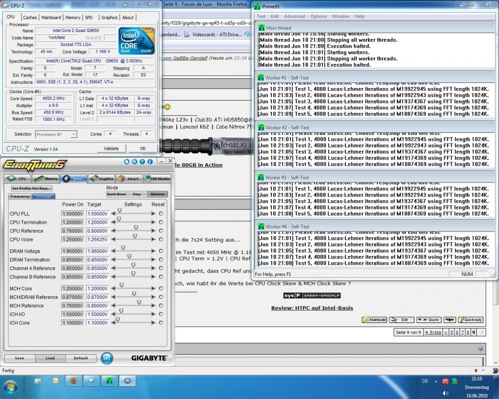Open EasyTune6 help question-mark icon
This screenshot has height=399, width=499.
tap(142, 162)
